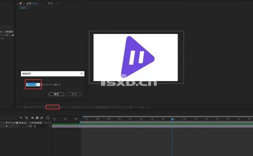253x156 pixels.
Task: Toggle the motion blur icon in timeline
Action: pos(42,118)
